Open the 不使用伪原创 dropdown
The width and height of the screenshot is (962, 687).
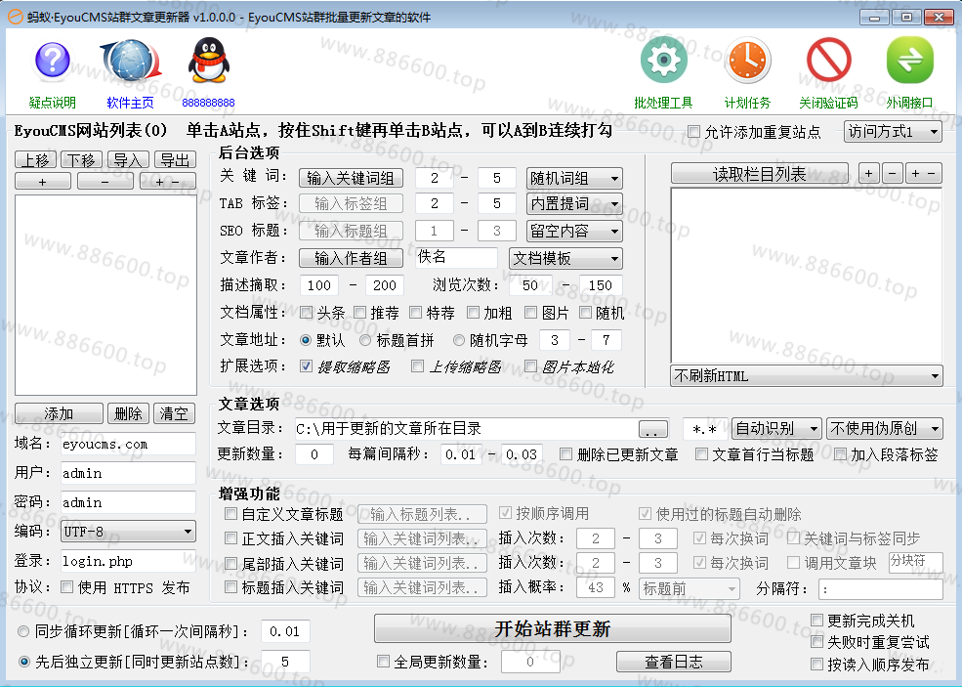point(884,429)
